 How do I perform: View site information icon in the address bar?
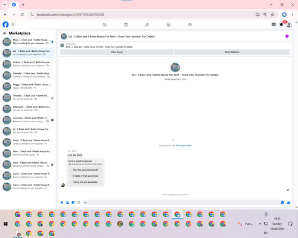(x=32, y=14)
